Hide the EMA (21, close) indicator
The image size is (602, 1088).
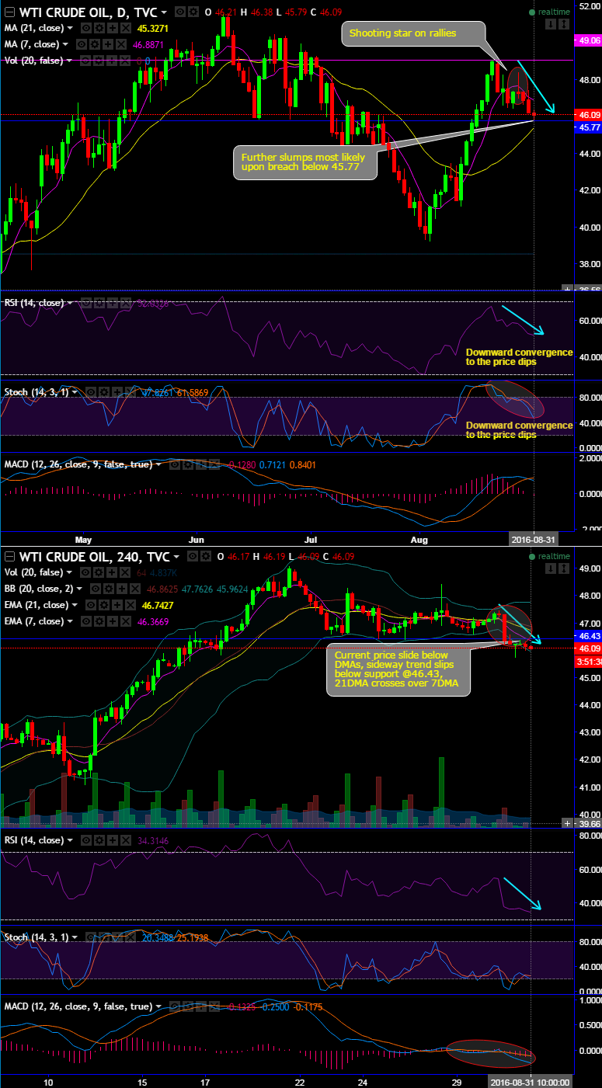(91, 604)
